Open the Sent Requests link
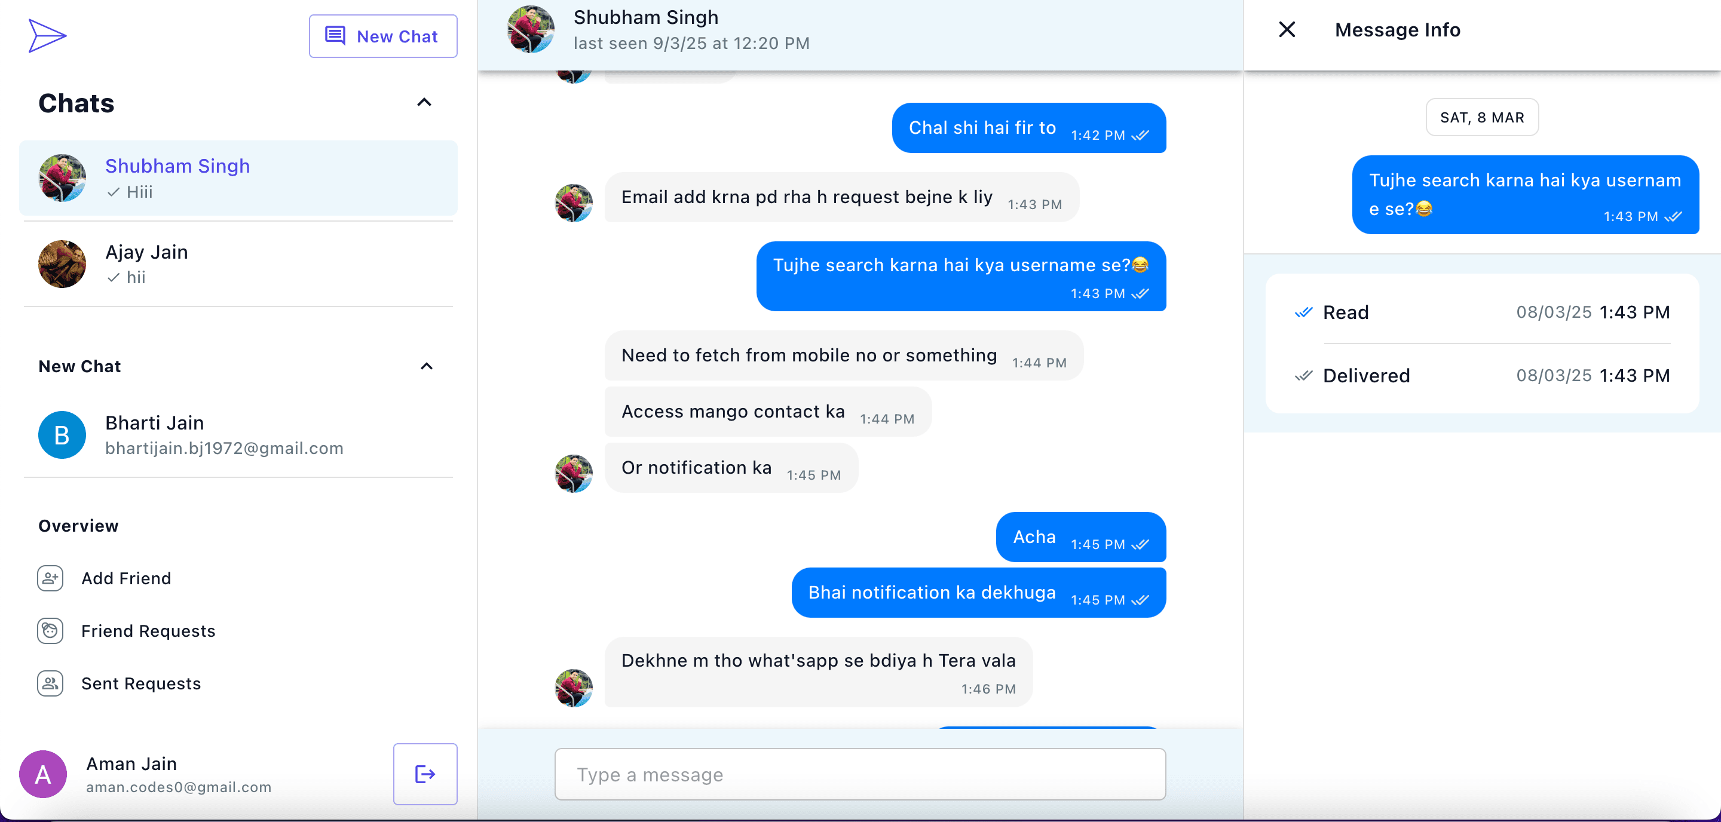Screen dimensions: 1721x822 [140, 683]
